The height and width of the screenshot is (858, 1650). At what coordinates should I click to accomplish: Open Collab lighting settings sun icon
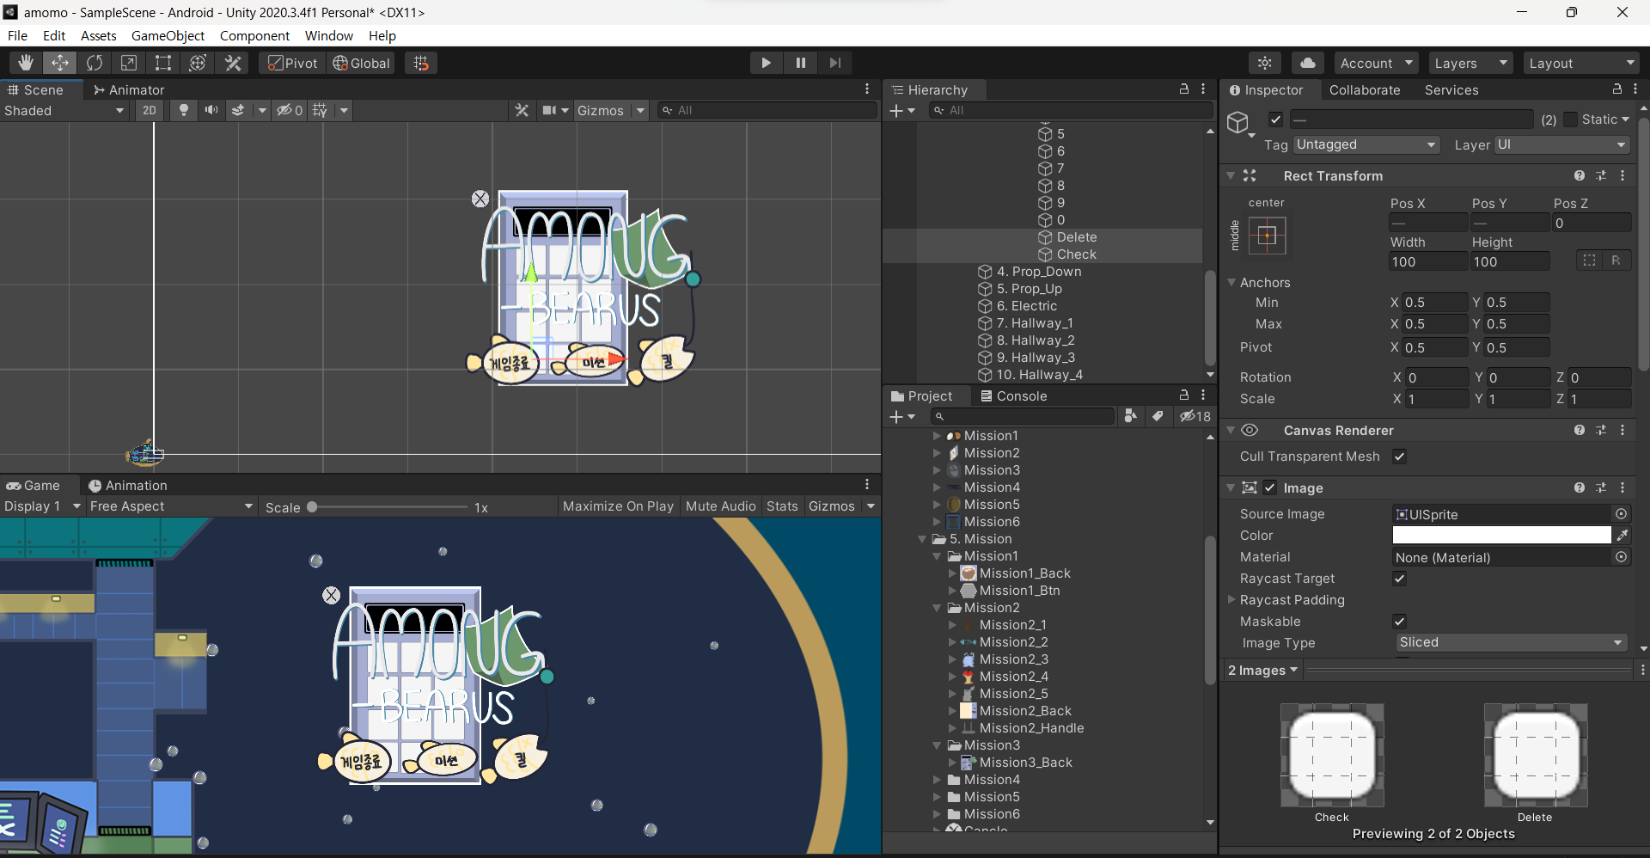point(1265,63)
